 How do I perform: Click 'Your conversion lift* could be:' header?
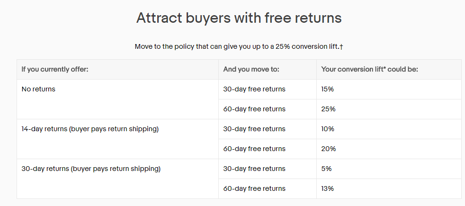click(x=369, y=69)
